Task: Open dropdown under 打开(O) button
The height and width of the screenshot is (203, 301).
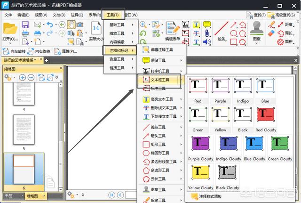Action: coord(10,43)
